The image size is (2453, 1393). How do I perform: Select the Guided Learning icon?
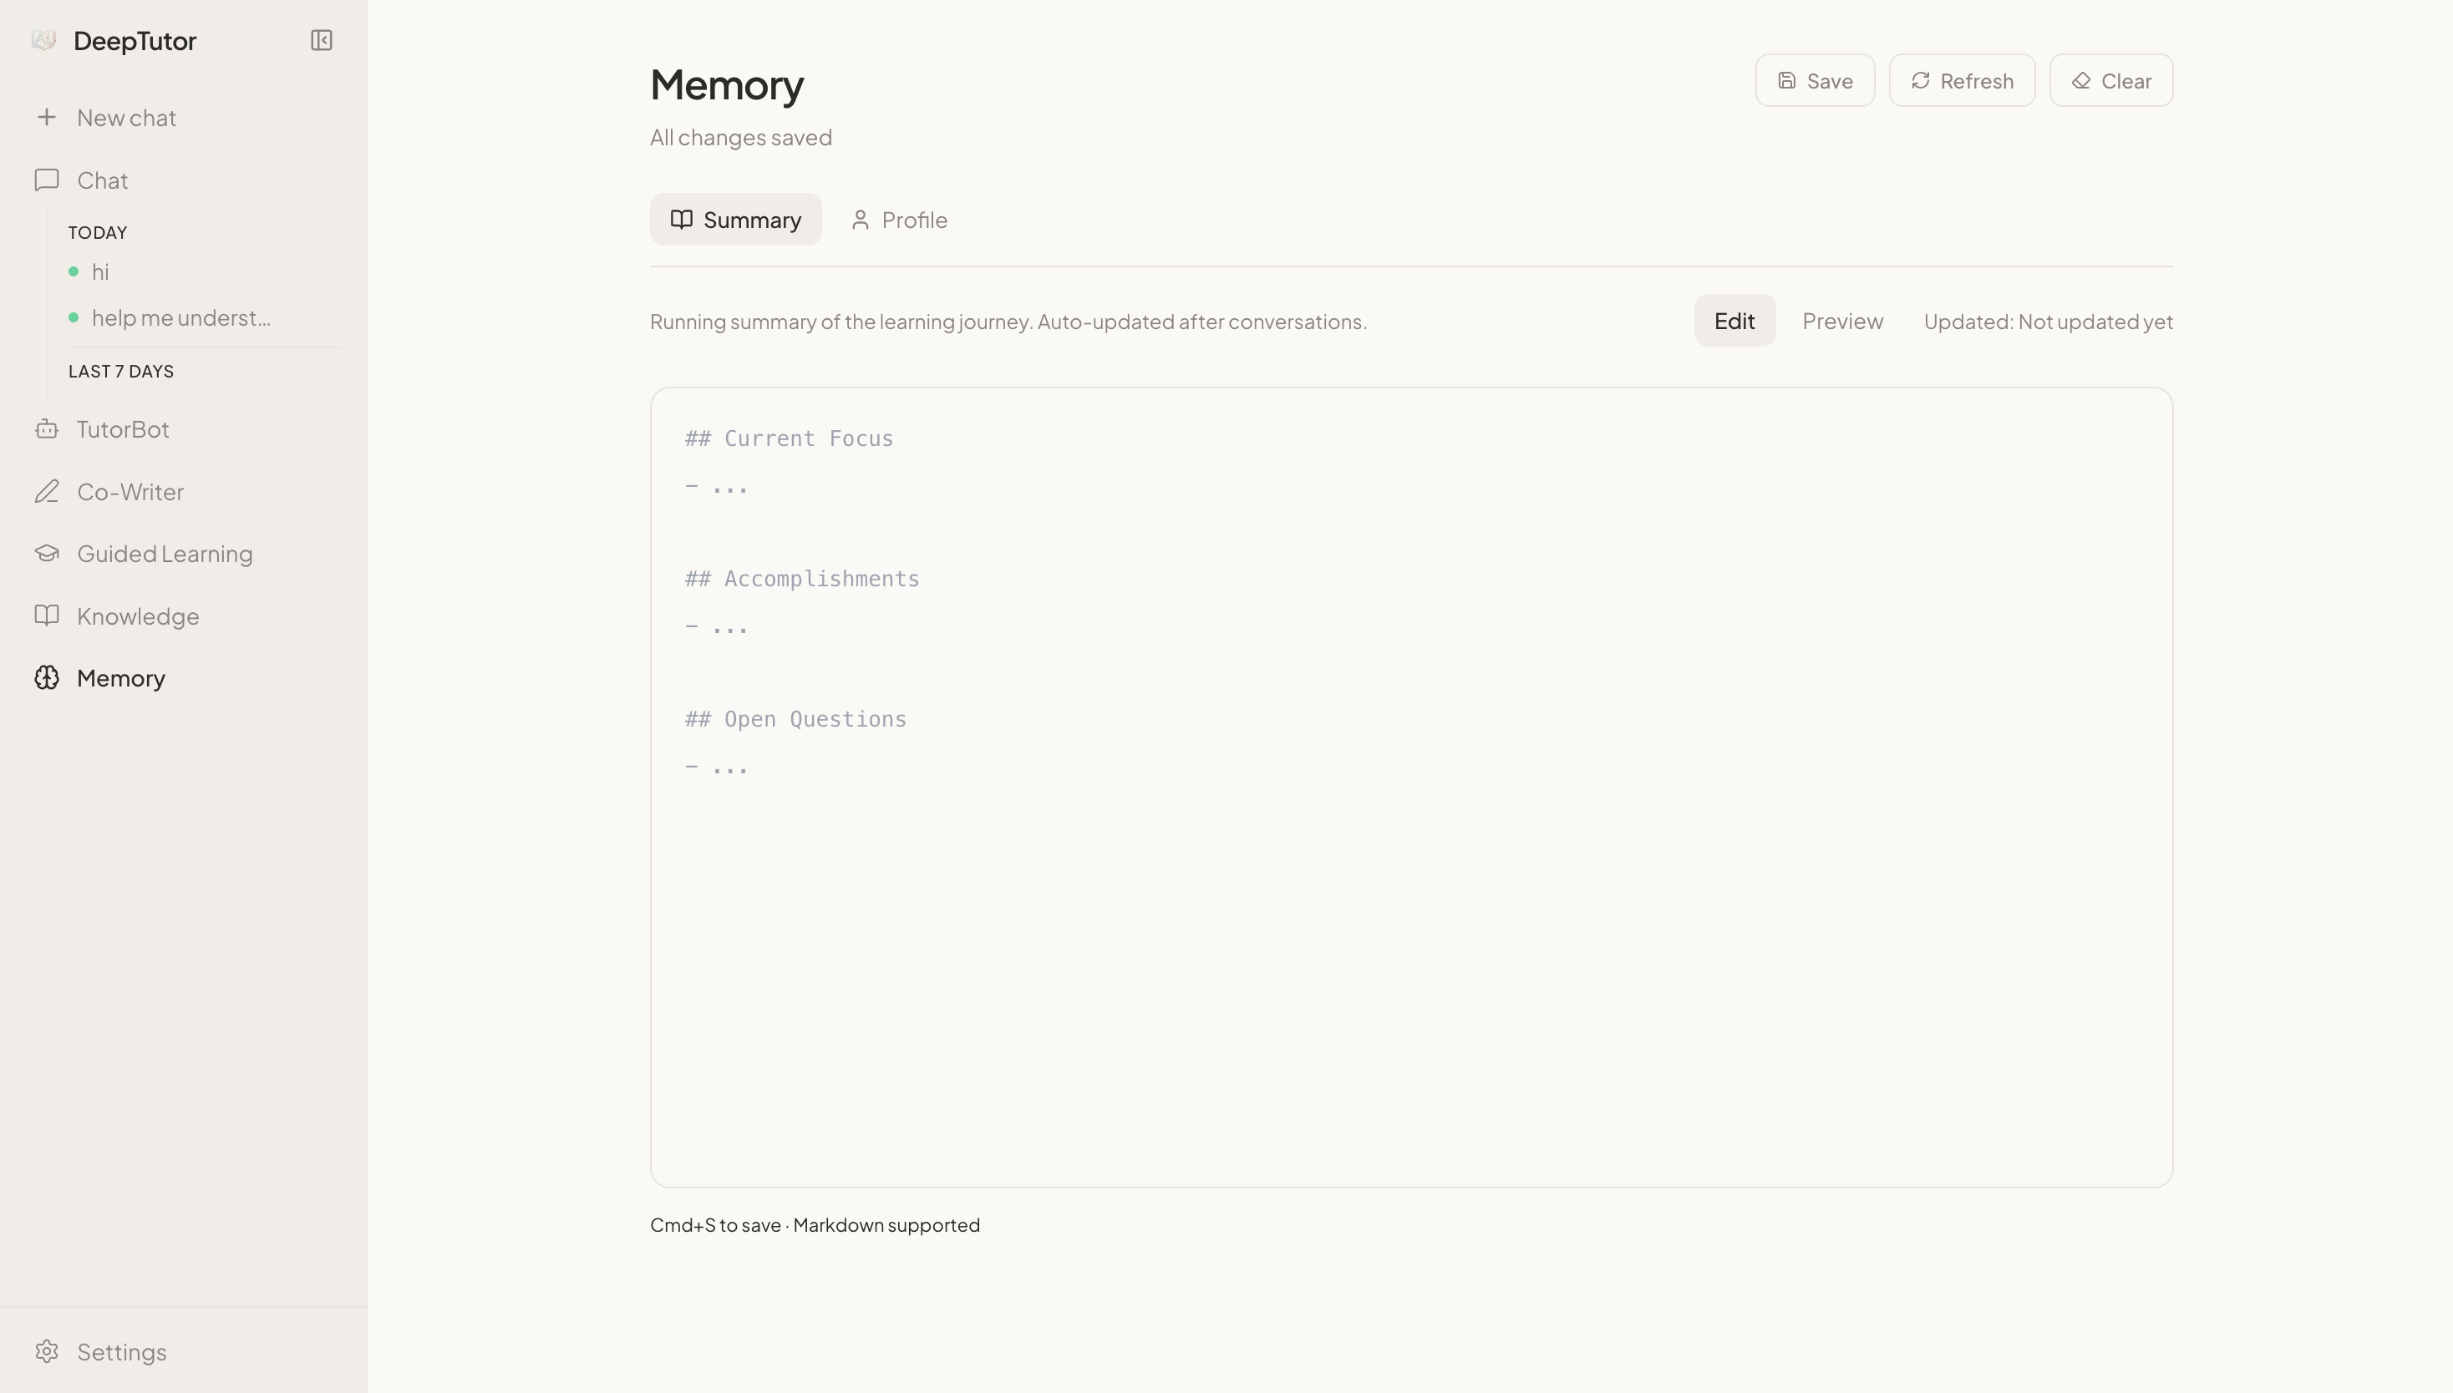pyautogui.click(x=47, y=553)
